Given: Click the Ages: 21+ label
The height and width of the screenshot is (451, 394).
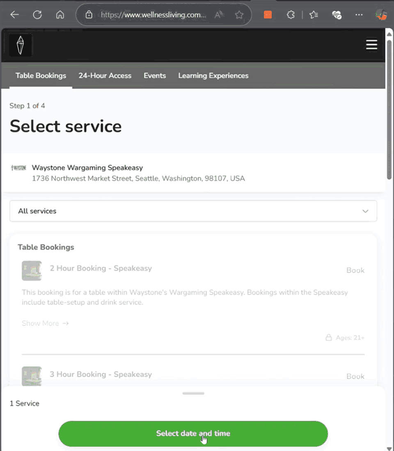Looking at the screenshot, I should pyautogui.click(x=350, y=338).
